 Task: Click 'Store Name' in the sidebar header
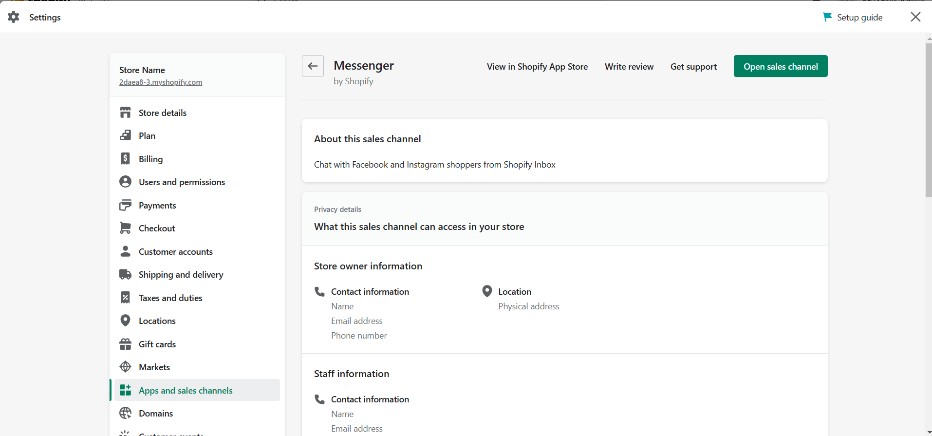click(142, 70)
